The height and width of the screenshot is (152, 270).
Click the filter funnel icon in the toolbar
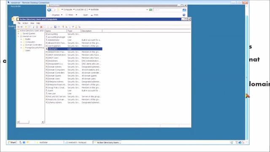pyautogui.click(x=73, y=27)
